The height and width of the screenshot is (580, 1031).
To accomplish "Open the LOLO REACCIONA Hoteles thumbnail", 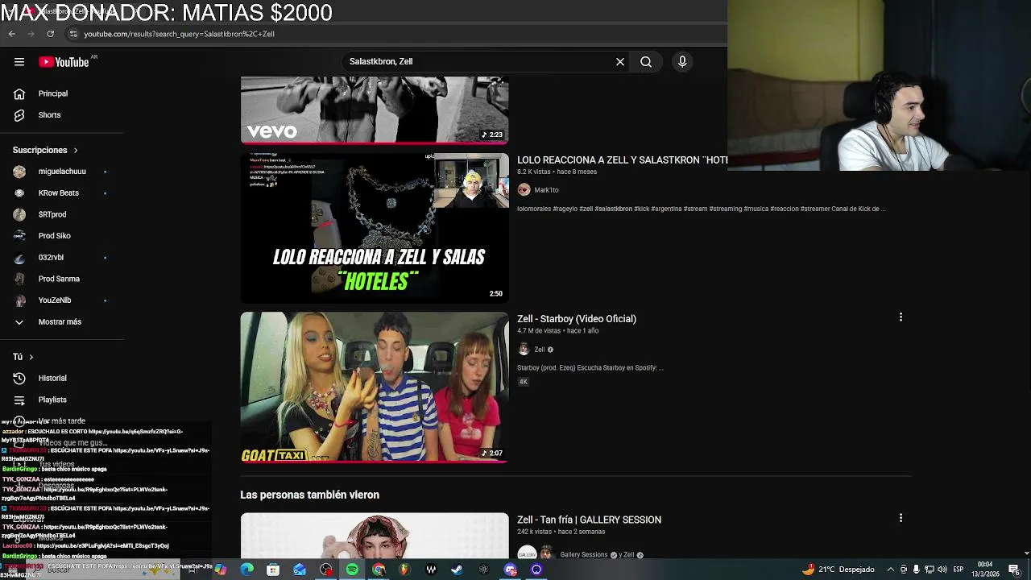I will (x=375, y=227).
